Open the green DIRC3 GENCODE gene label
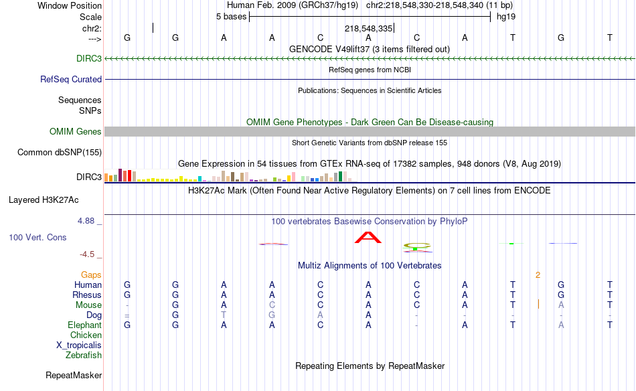Screen dimensions: 636x391 pyautogui.click(x=89, y=58)
